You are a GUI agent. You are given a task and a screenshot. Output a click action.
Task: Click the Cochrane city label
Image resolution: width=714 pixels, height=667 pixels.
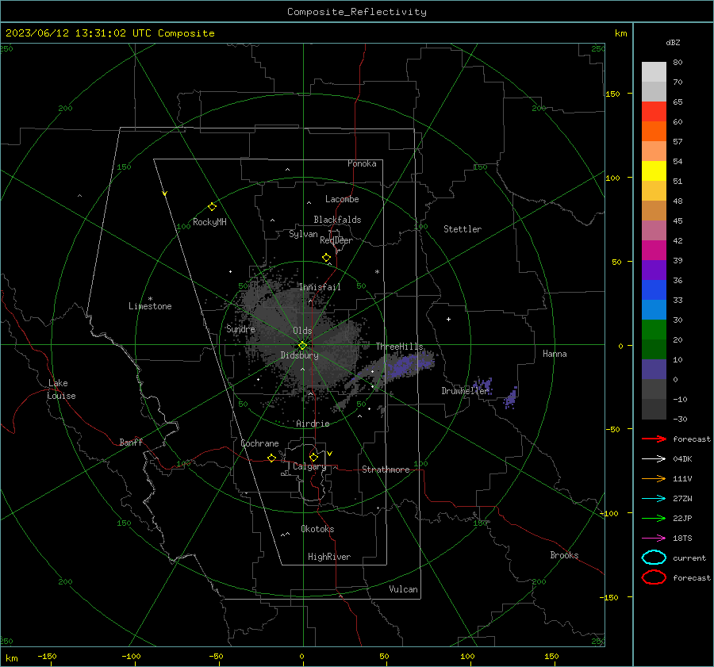[259, 443]
